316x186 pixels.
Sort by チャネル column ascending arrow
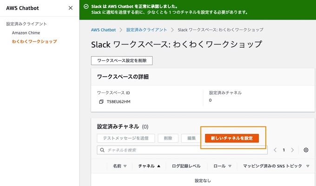tap(158, 166)
